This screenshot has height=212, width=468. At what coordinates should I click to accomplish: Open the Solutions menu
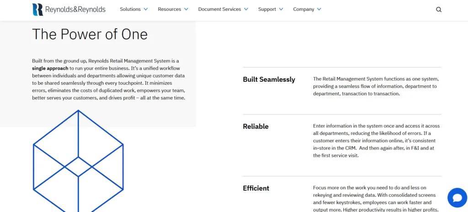point(130,9)
